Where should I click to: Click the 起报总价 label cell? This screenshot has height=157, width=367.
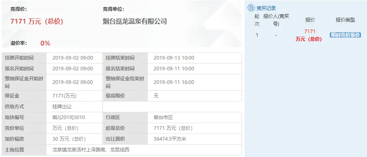click(125, 128)
